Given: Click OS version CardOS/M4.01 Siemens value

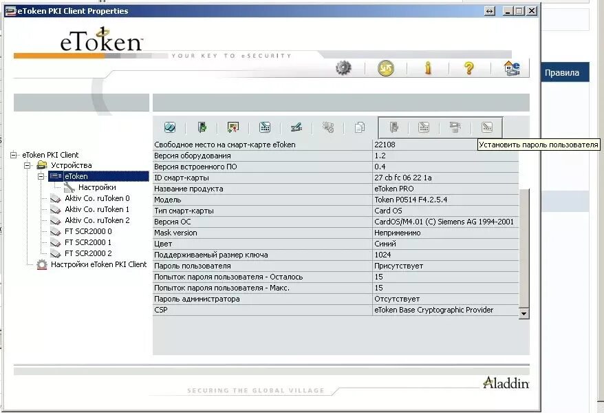Looking at the screenshot, I should tap(444, 222).
